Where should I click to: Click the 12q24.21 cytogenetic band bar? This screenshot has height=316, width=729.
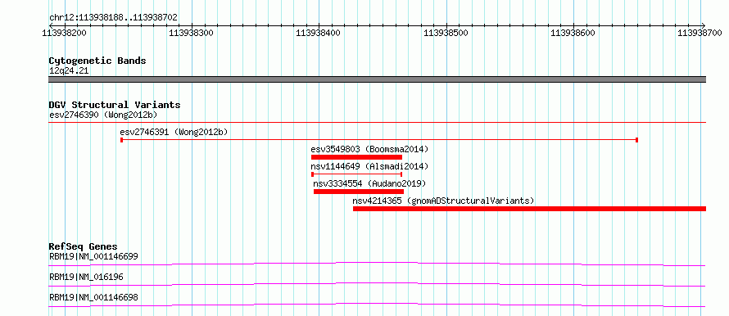tap(377, 79)
